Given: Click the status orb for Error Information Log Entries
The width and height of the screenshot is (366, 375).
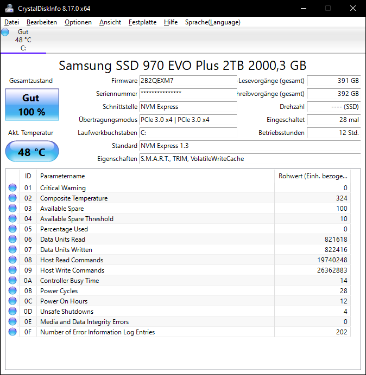Looking at the screenshot, I should pos(12,332).
